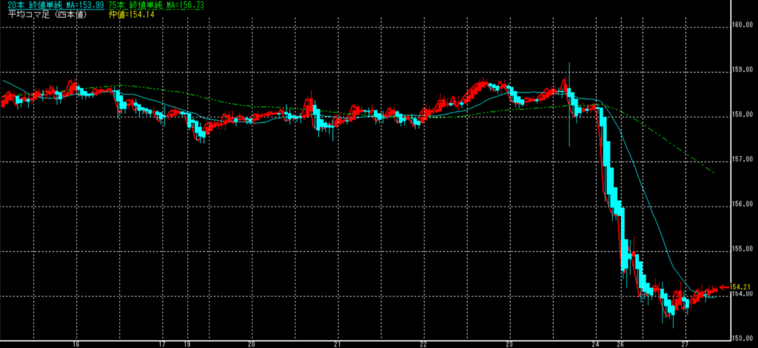
Task: Click the 153.00 price axis label
Action: coord(742,340)
